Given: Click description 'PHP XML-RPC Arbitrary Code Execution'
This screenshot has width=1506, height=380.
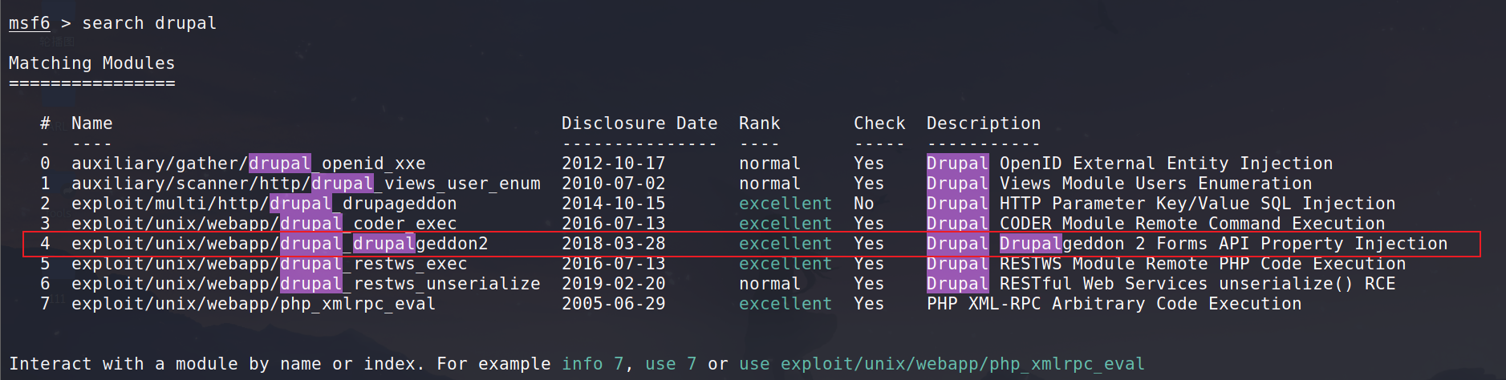Looking at the screenshot, I should [x=1114, y=304].
